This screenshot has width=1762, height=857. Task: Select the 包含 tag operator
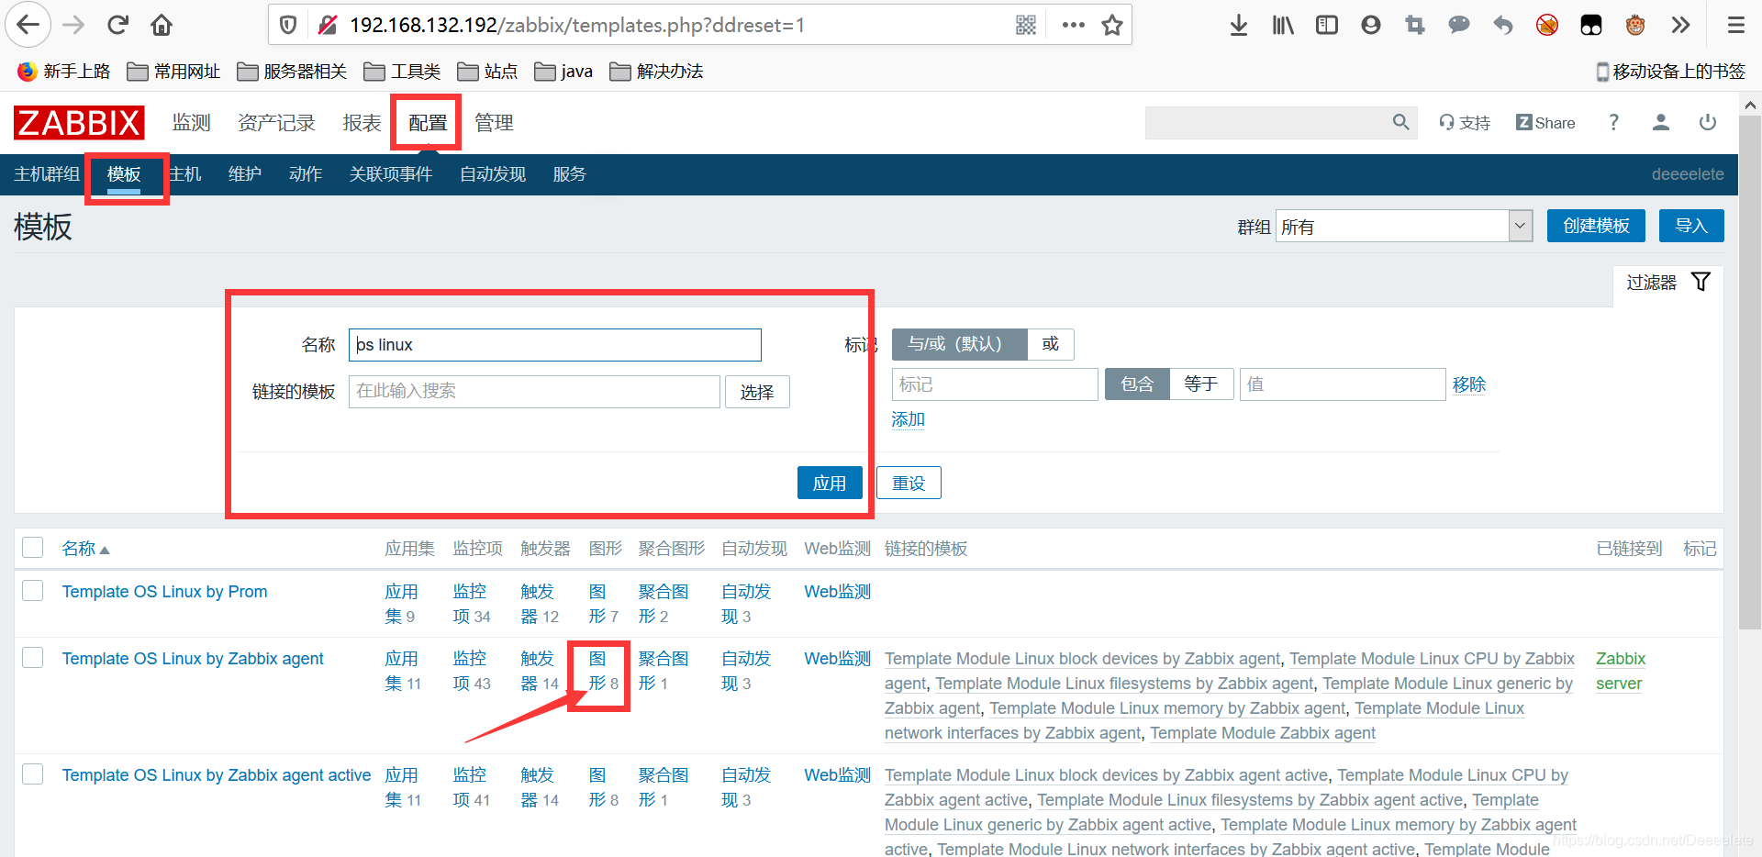click(x=1137, y=384)
